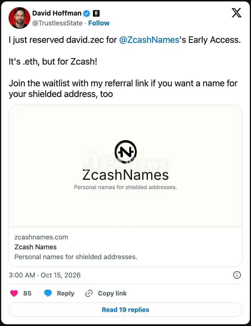
Task: Open the tweet info circle icon
Action: click(237, 275)
